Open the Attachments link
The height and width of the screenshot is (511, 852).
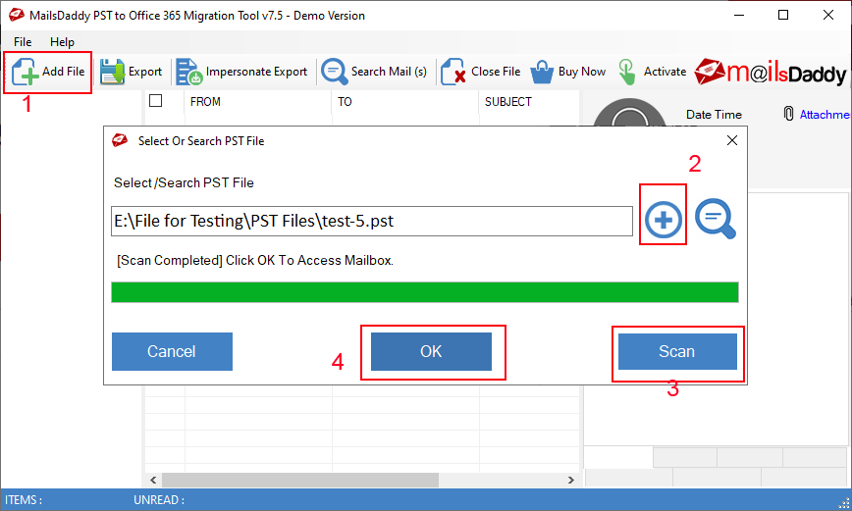tap(825, 115)
